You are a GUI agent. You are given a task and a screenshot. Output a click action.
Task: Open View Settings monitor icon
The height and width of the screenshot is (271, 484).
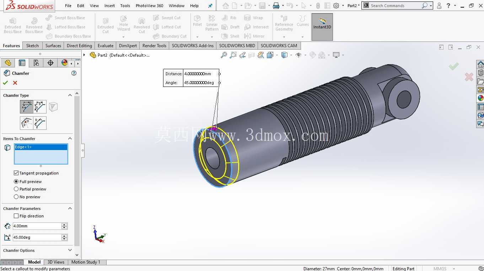(336, 55)
